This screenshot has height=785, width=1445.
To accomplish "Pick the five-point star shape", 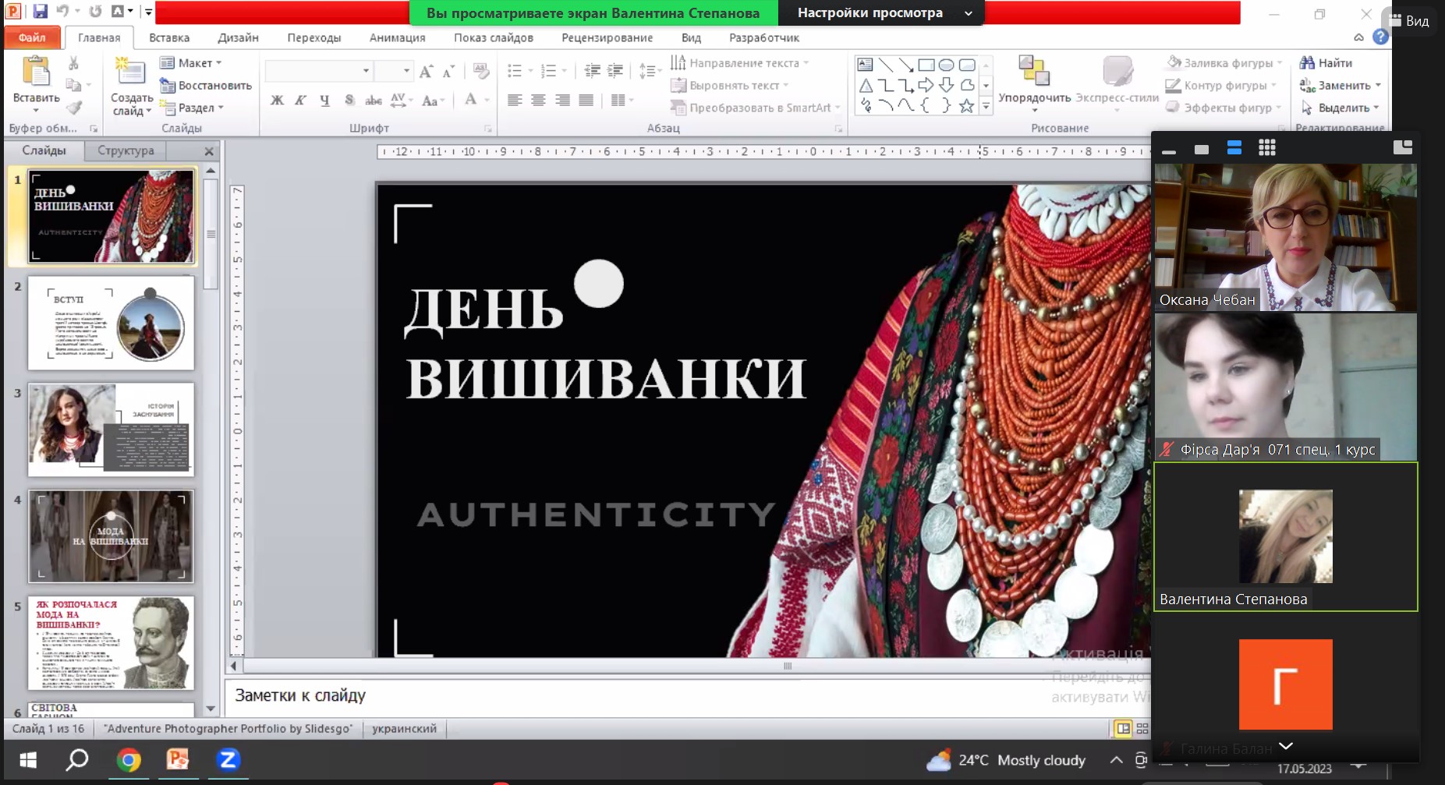I will pyautogui.click(x=966, y=106).
